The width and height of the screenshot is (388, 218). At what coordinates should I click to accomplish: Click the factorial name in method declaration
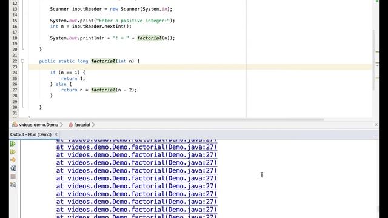coord(103,61)
